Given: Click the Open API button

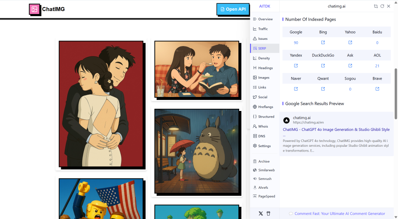Looking at the screenshot, I should pyautogui.click(x=233, y=9).
